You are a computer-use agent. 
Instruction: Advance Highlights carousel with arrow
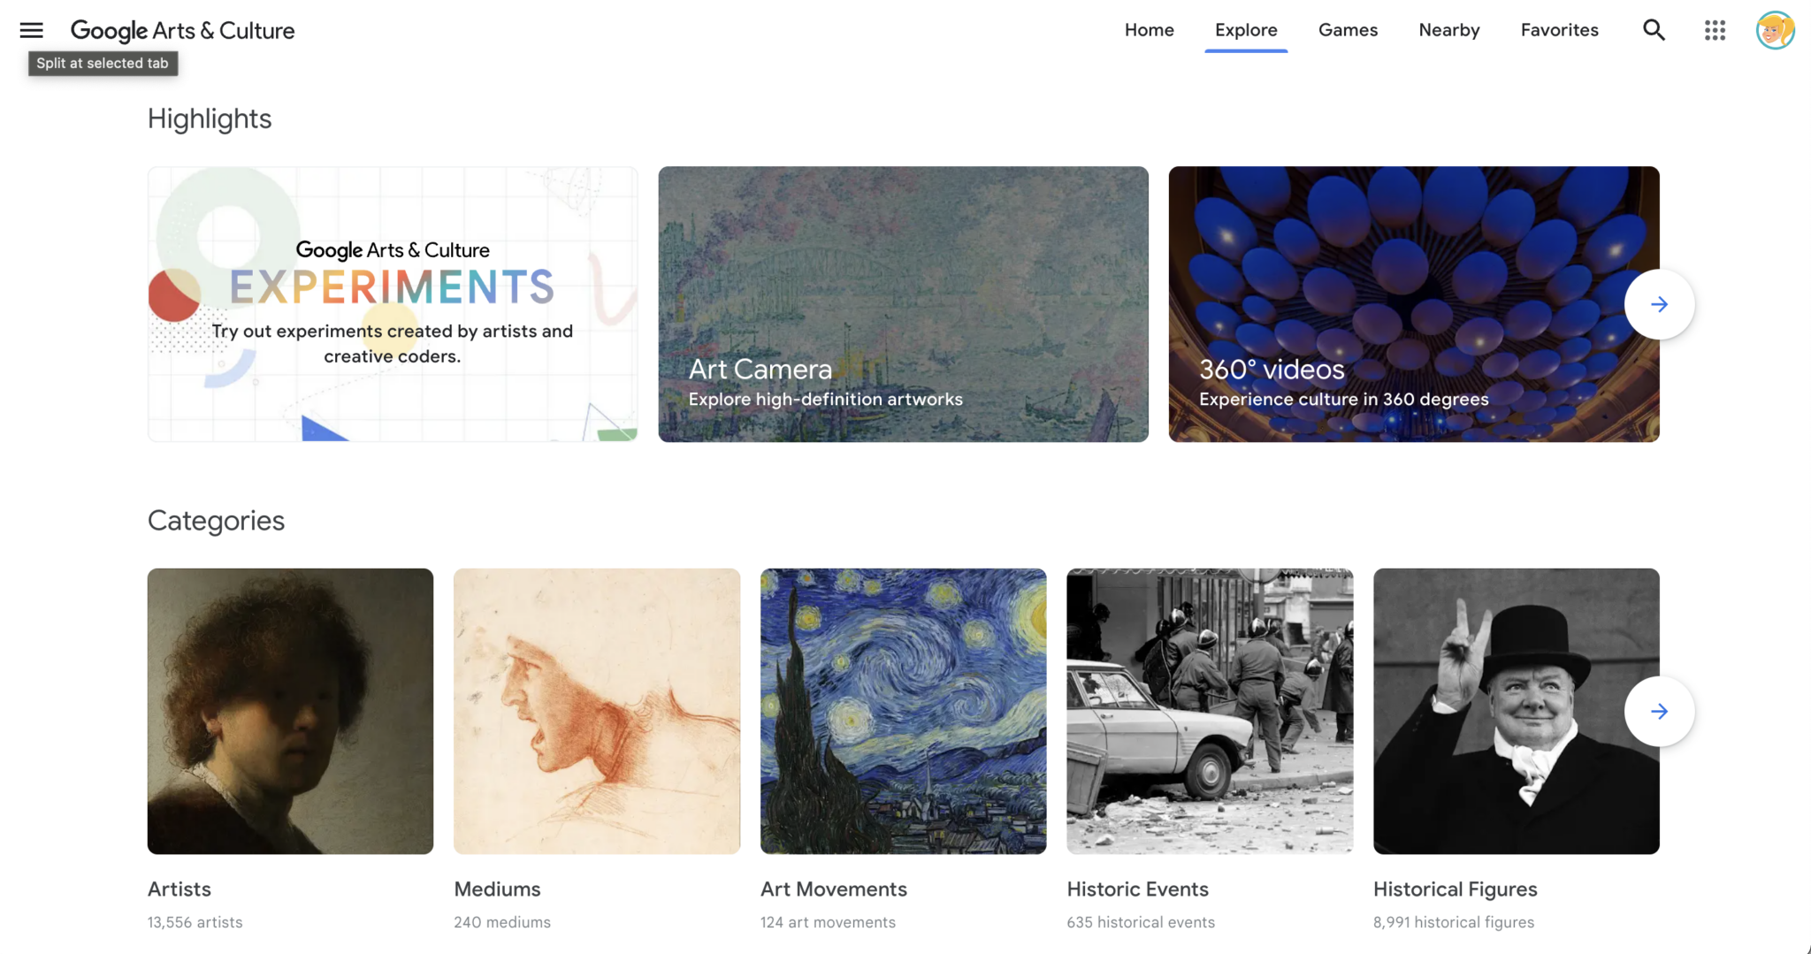coord(1659,304)
